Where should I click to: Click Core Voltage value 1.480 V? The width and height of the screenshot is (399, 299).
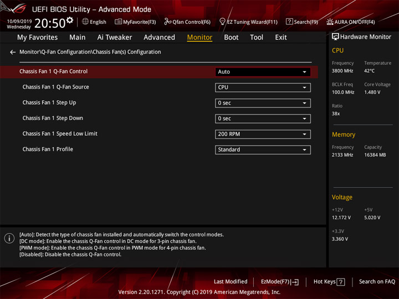pyautogui.click(x=372, y=92)
